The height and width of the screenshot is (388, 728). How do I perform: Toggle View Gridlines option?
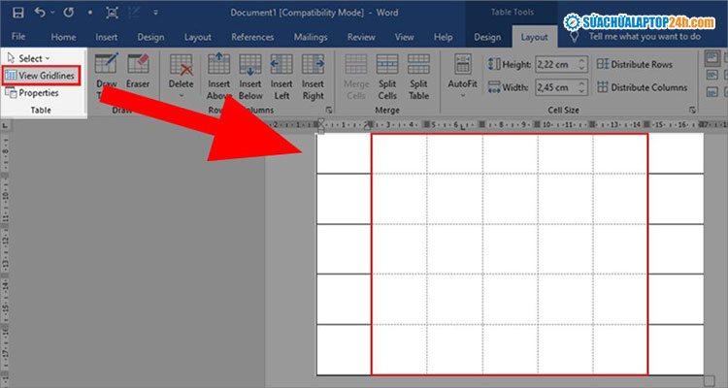point(40,75)
